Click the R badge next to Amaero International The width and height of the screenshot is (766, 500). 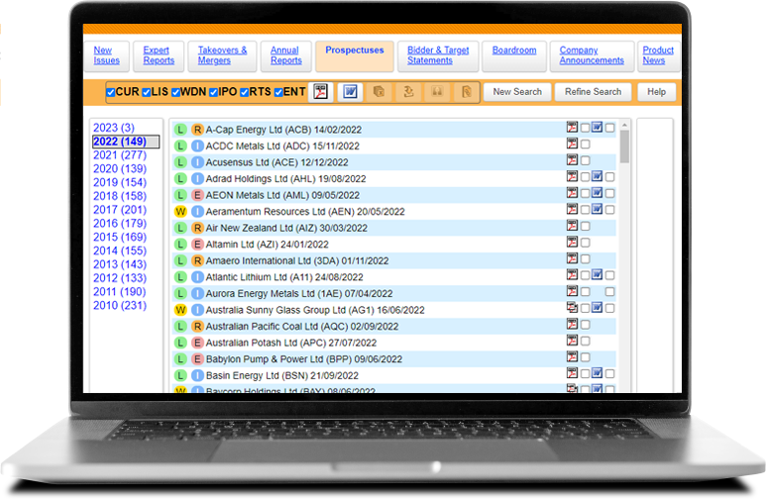tap(197, 261)
